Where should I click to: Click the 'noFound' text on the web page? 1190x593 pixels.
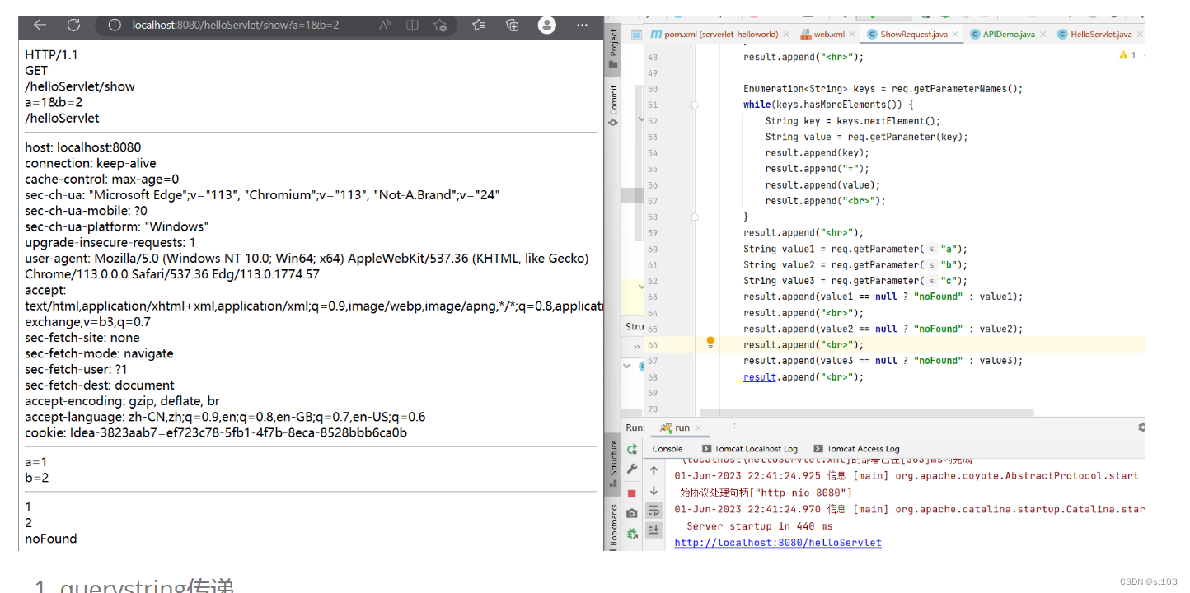(x=50, y=539)
